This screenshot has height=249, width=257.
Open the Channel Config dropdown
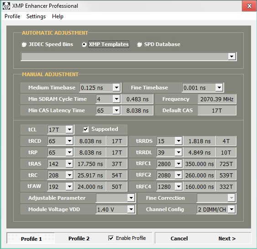[x=231, y=209]
